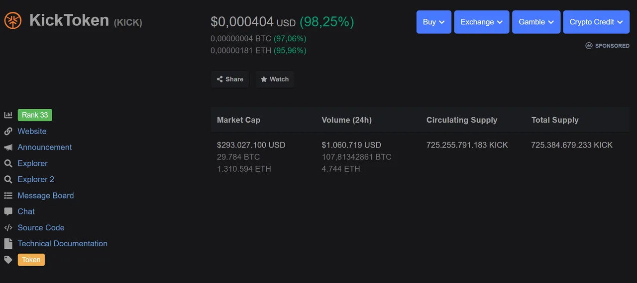Open the Explorer link
Viewport: 637px width, 283px height.
[x=33, y=163]
